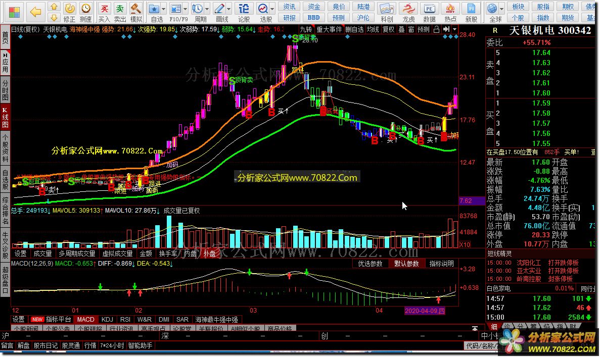This screenshot has width=600, height=357.
Task: Select the 2020-04-09 date marker
Action: 425,311
